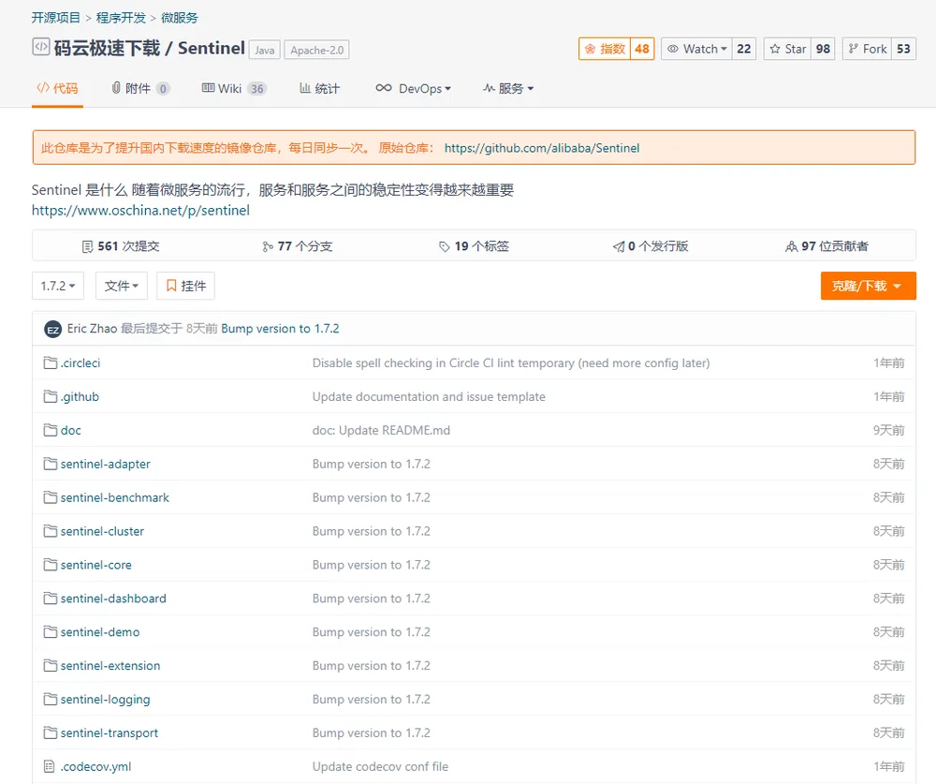Click the release paper-plane icon beside 0 个发行版
The width and height of the screenshot is (936, 784).
pyautogui.click(x=619, y=246)
